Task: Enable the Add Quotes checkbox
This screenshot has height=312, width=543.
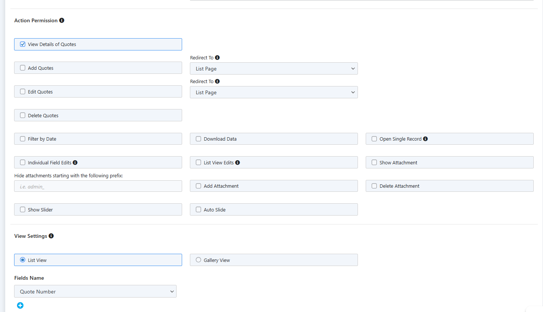Action: tap(23, 68)
